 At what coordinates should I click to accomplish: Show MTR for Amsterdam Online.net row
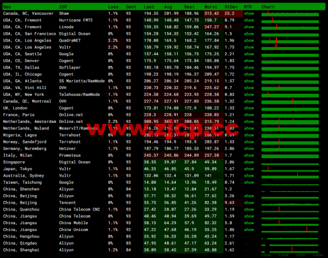click(x=249, y=122)
